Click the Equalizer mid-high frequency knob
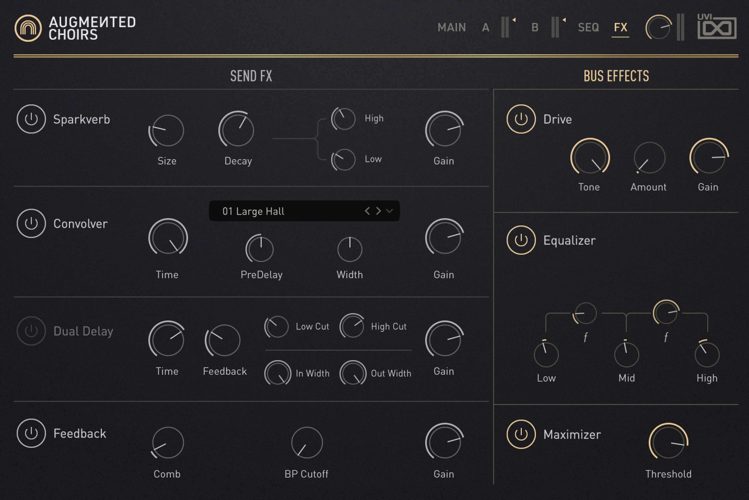 [x=666, y=313]
